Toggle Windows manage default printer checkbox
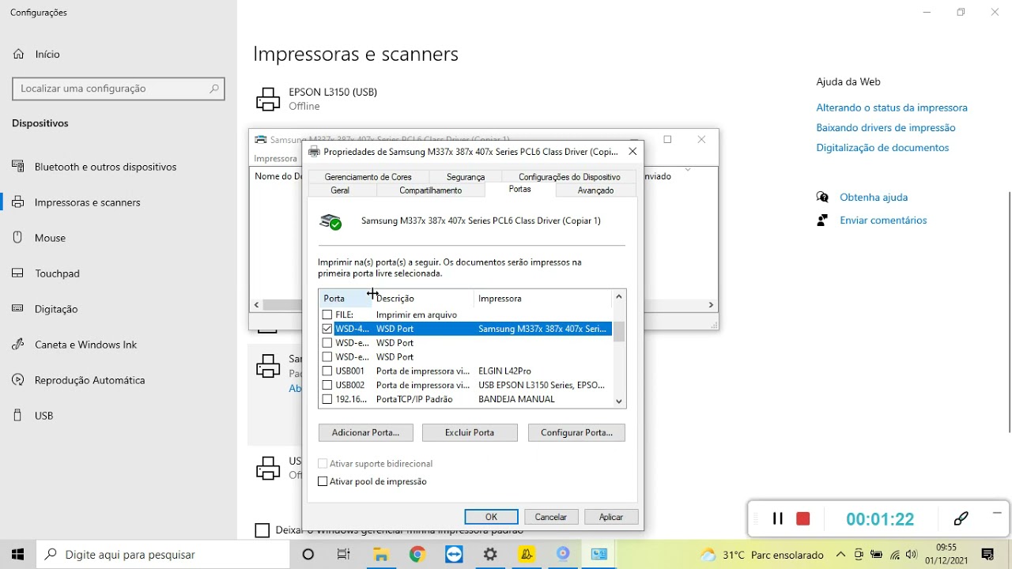The image size is (1012, 569). 262,530
